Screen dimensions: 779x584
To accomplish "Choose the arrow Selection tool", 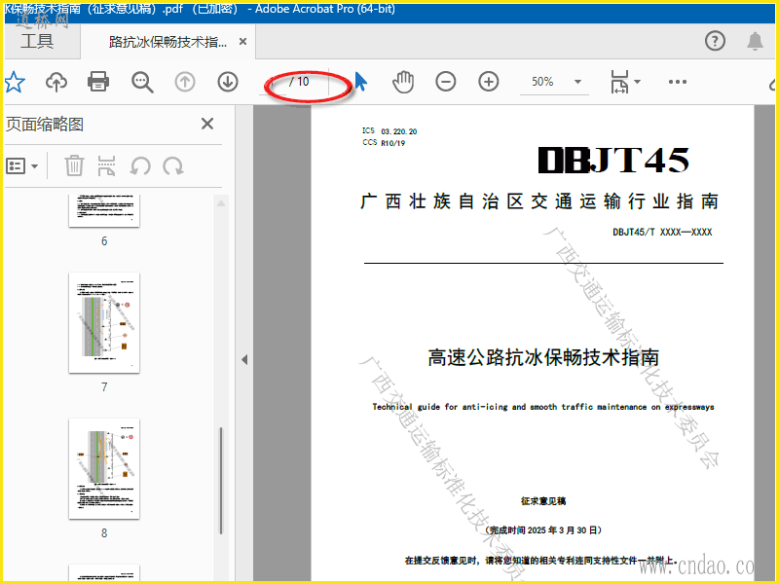I will [360, 82].
